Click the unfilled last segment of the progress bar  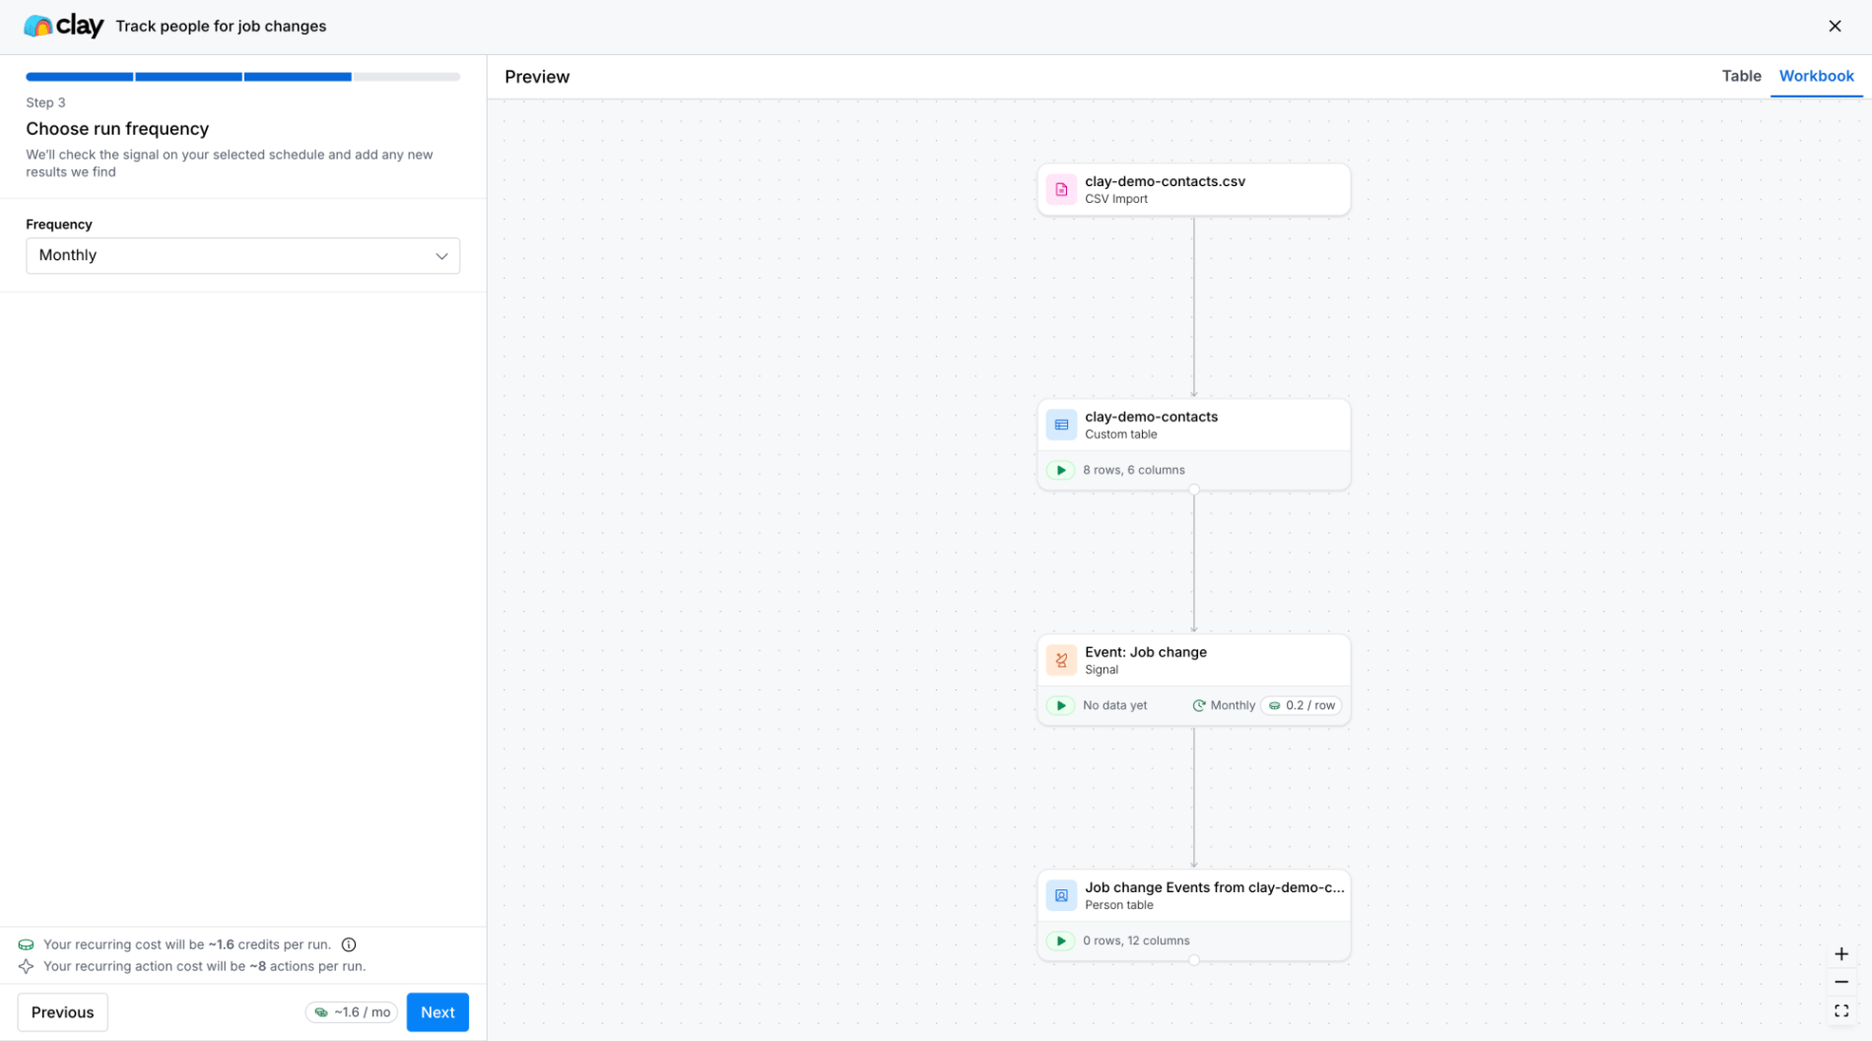(407, 77)
